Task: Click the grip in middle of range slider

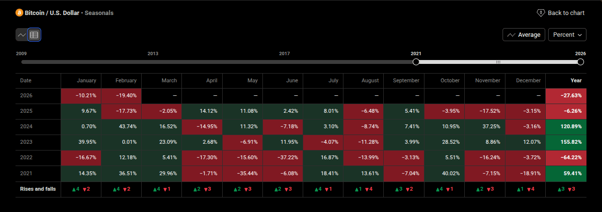Action: coord(498,62)
